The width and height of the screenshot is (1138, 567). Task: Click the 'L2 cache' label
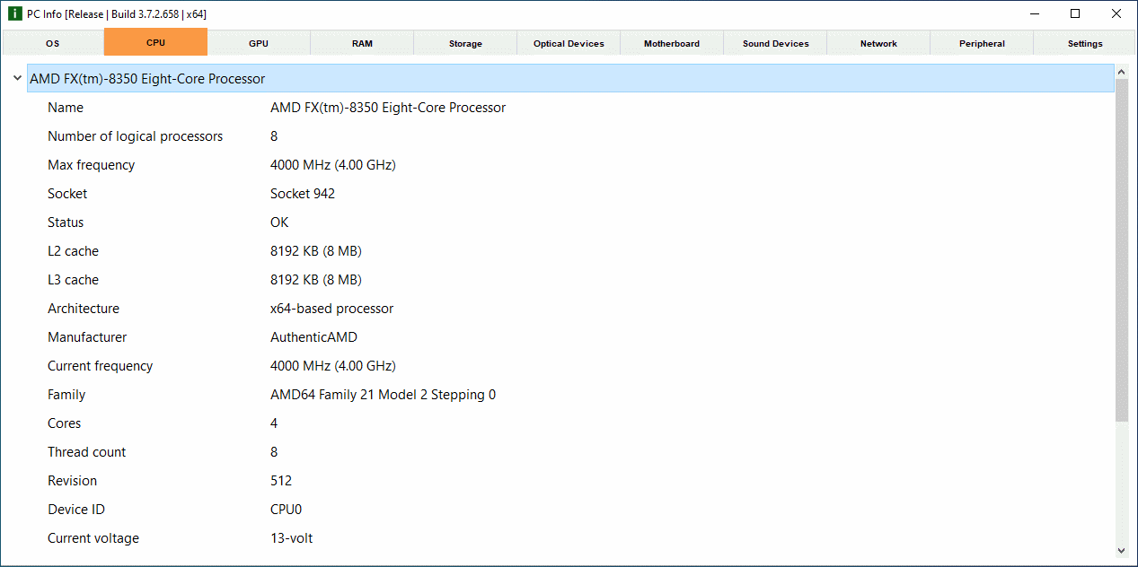73,251
